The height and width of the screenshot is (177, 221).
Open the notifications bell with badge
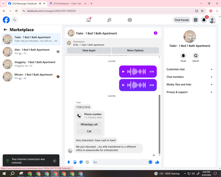point(204,20)
